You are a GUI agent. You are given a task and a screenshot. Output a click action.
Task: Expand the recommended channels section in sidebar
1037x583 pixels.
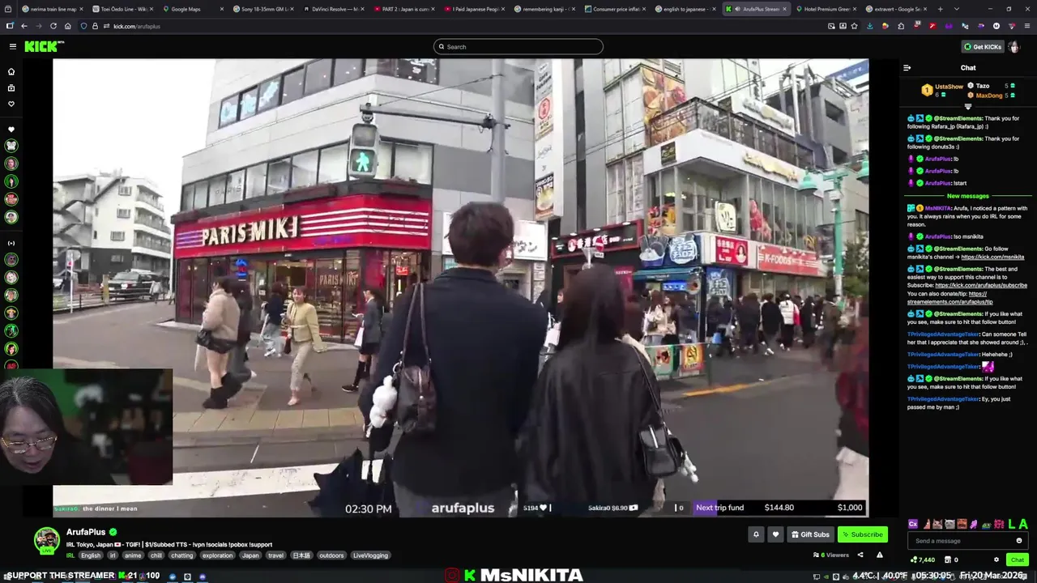click(11, 243)
